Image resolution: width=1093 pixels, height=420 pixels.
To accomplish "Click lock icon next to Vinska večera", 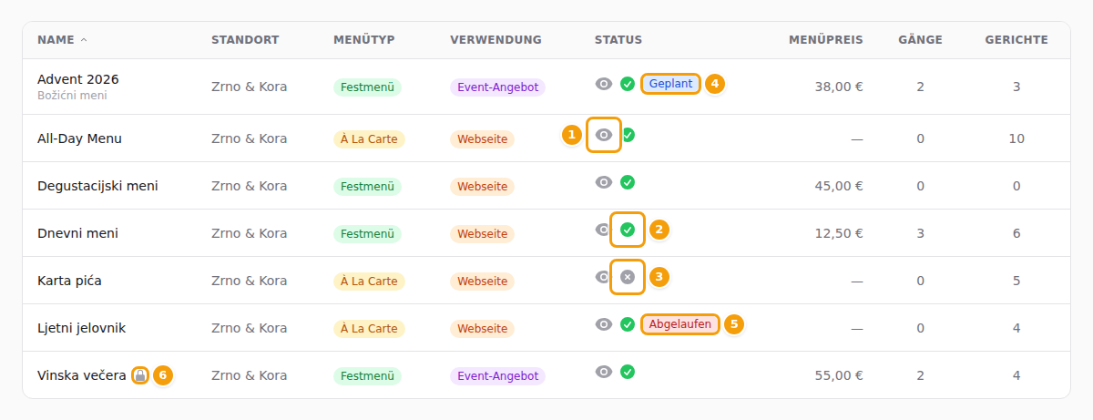I will tap(139, 375).
